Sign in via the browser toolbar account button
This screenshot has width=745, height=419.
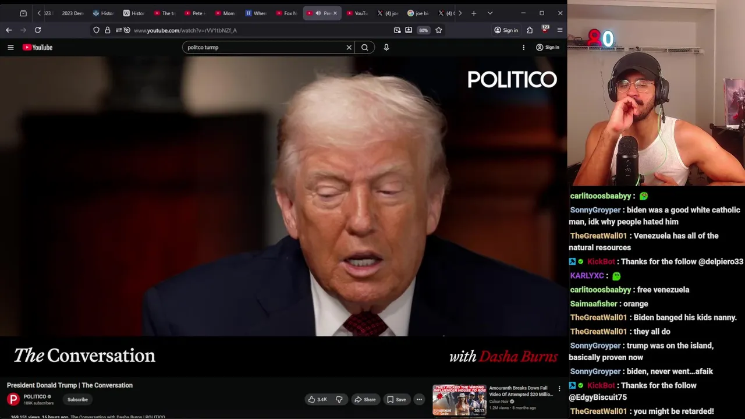tap(506, 30)
